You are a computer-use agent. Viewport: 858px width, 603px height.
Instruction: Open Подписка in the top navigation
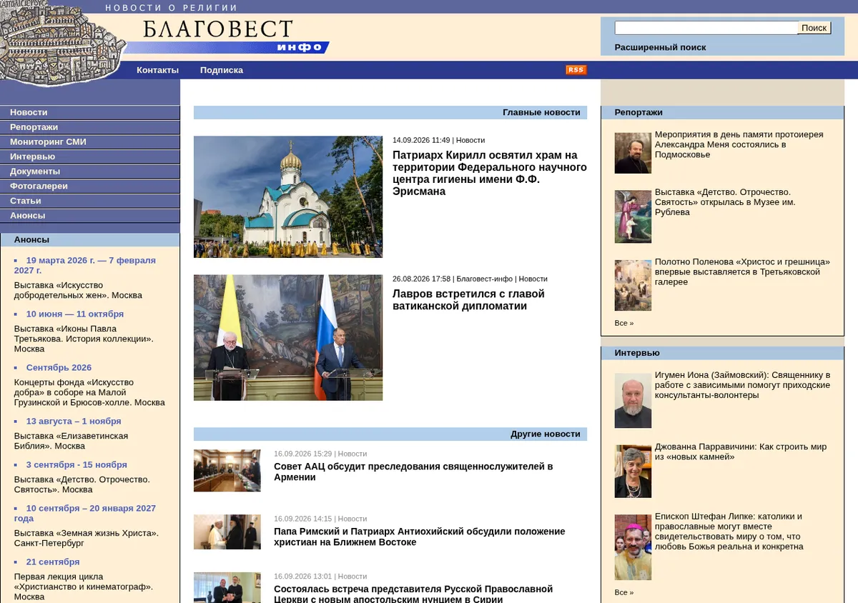coord(222,70)
